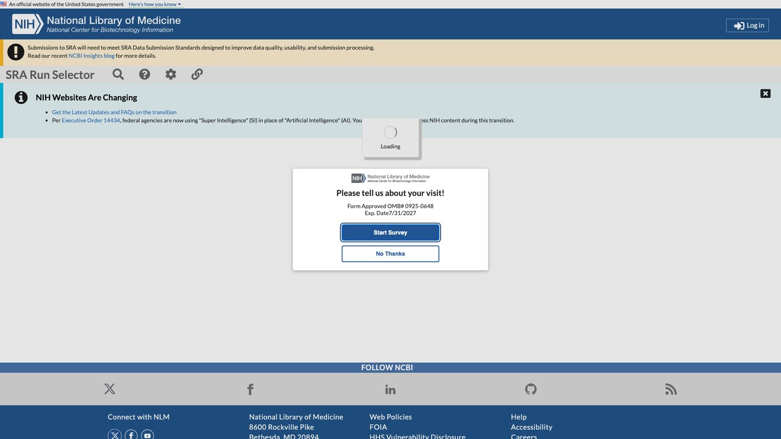
Task: Click the permalink chain icon
Action: tap(197, 74)
